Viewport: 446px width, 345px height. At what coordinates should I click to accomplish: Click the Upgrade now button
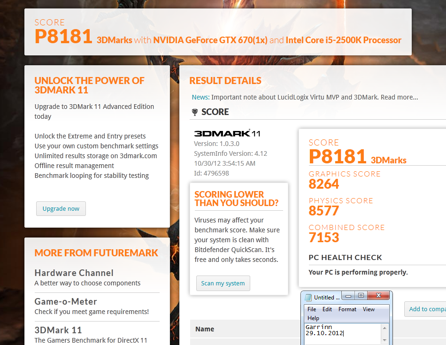[61, 208]
